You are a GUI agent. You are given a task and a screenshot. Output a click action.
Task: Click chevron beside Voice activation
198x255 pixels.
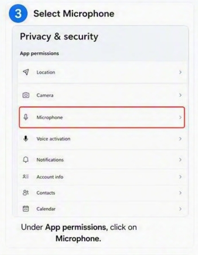coord(180,139)
